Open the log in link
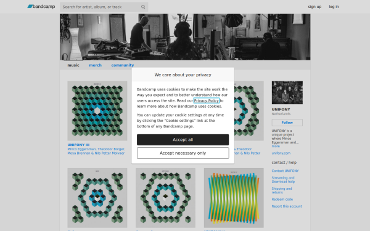370x231 pixels. coord(334,7)
